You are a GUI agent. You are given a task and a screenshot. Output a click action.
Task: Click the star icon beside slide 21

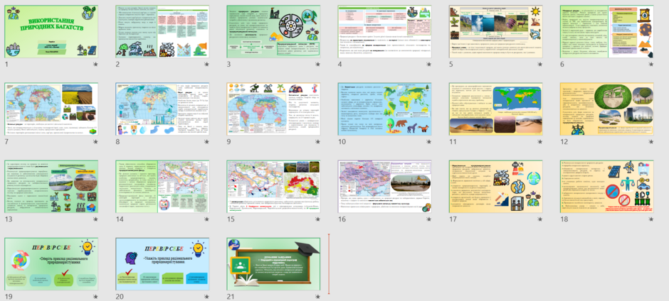point(318,297)
